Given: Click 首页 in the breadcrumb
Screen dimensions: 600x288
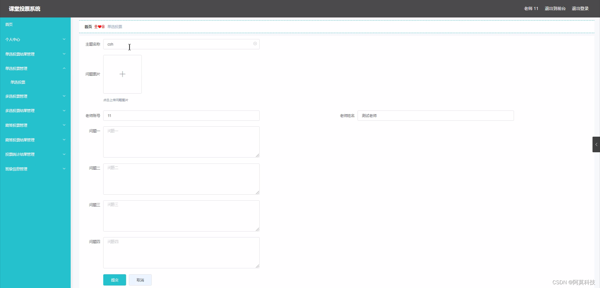Looking at the screenshot, I should point(88,27).
